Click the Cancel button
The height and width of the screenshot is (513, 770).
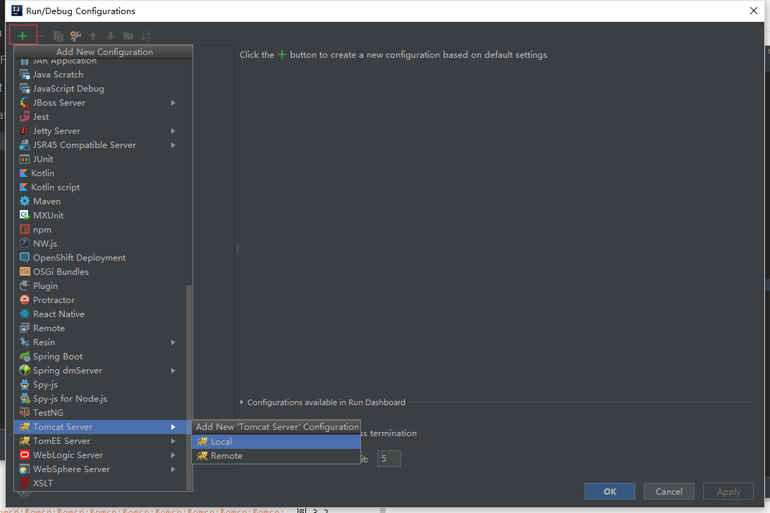[669, 491]
